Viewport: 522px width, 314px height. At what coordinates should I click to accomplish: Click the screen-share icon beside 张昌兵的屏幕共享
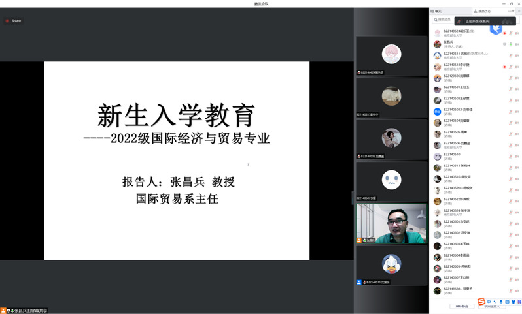coord(11,311)
